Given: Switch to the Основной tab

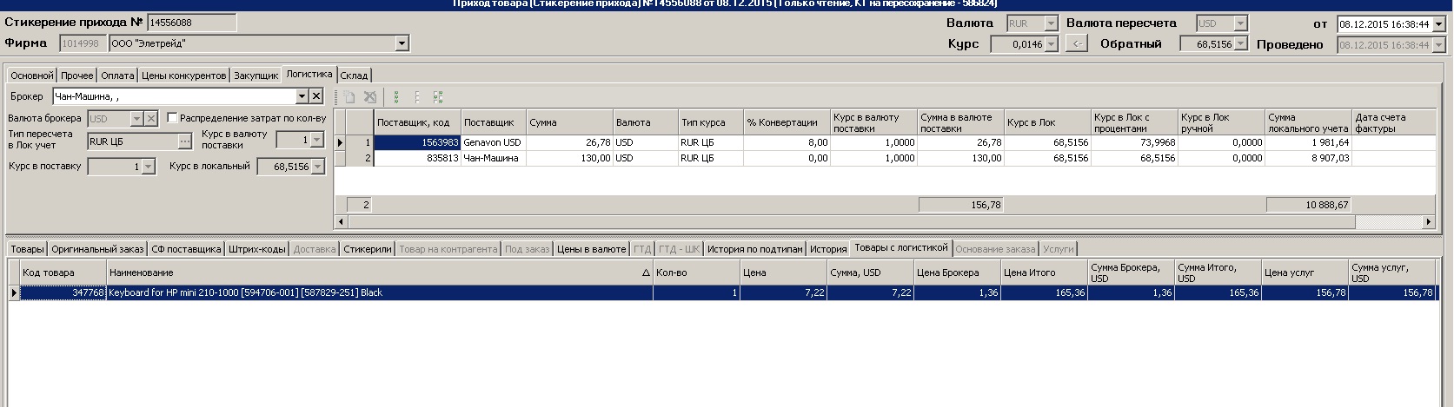Looking at the screenshot, I should [x=32, y=75].
